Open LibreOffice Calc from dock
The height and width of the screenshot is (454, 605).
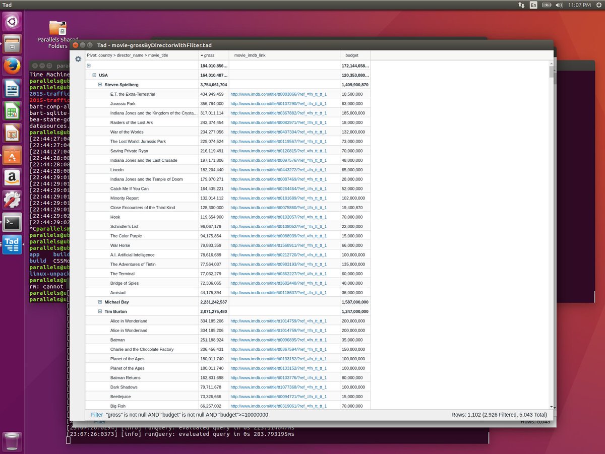12,110
